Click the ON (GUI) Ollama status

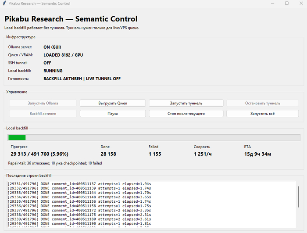(x=52, y=47)
